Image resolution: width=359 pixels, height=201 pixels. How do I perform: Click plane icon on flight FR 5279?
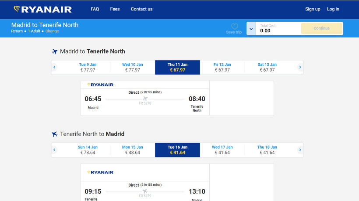click(145, 191)
